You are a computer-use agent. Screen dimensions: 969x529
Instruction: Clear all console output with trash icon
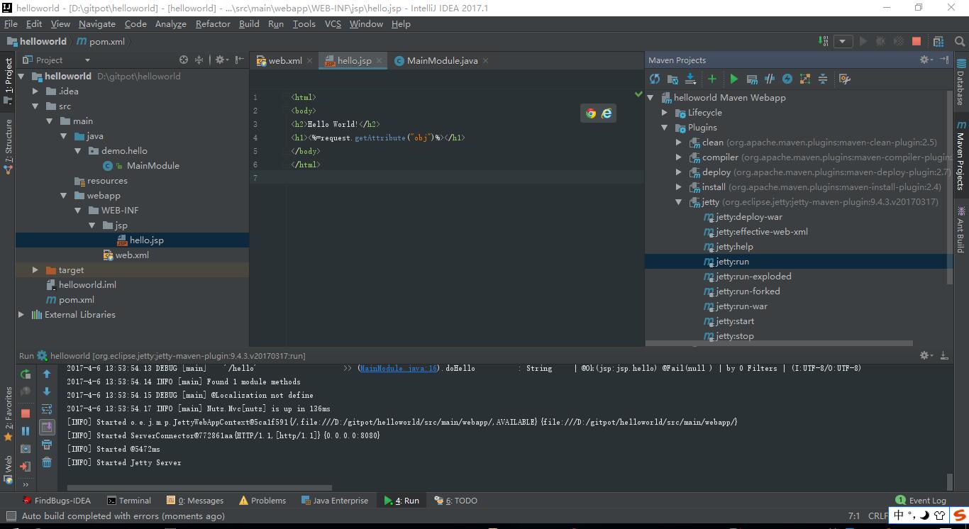click(x=47, y=462)
